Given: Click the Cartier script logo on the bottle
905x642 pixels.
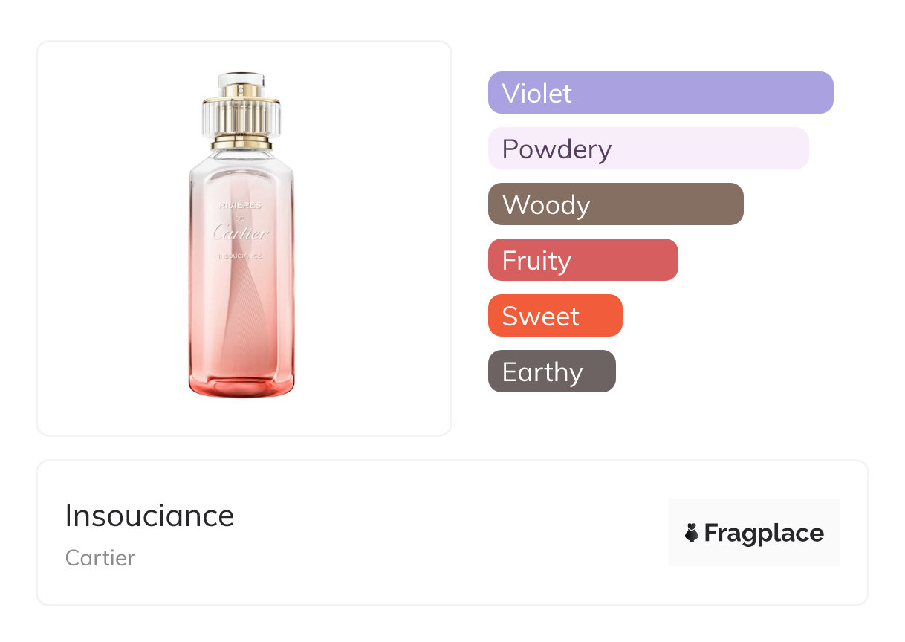Looking at the screenshot, I should click(x=241, y=233).
